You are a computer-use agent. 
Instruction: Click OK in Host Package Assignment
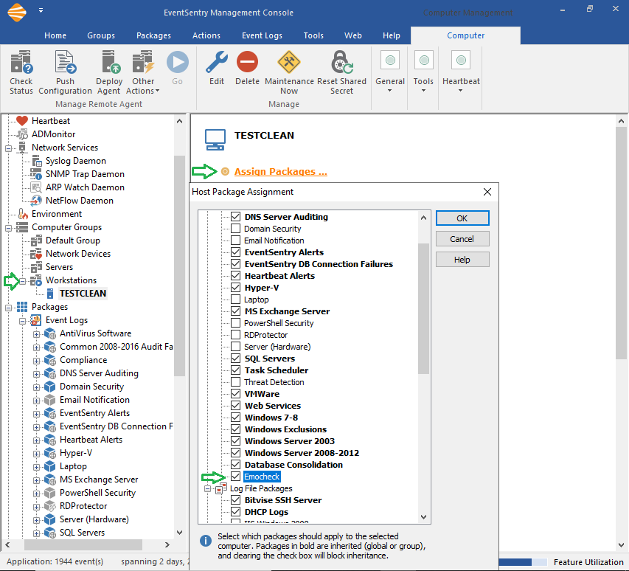[462, 218]
